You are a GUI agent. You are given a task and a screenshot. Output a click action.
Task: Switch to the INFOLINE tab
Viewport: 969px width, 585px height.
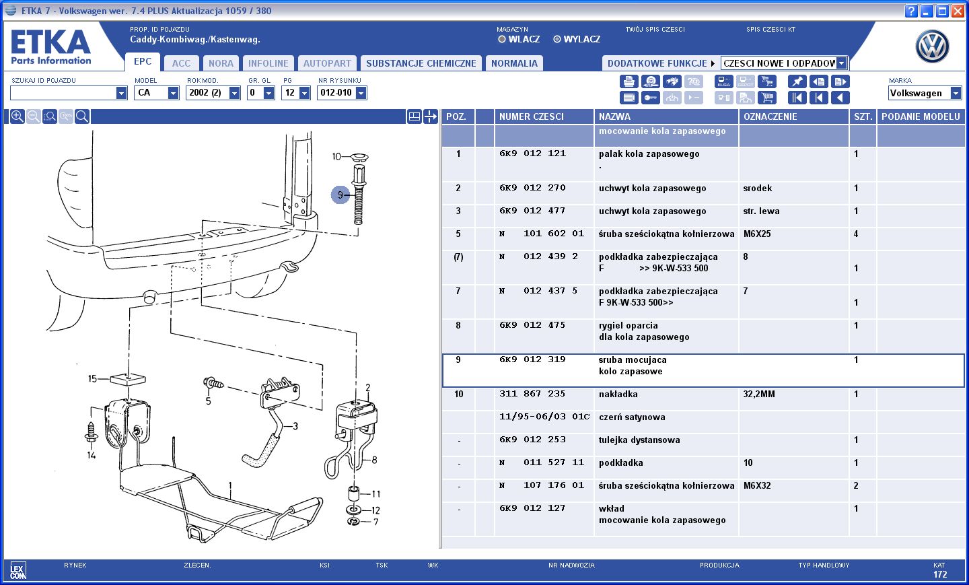tap(268, 63)
